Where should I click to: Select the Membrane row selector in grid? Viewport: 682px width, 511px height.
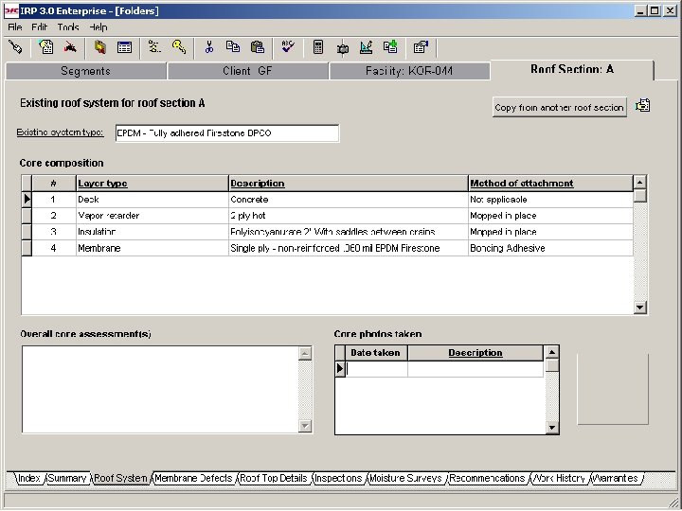tap(27, 248)
